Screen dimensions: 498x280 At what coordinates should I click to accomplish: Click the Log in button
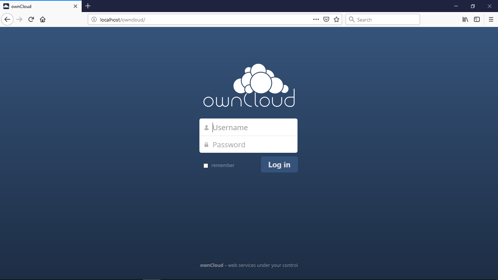tap(279, 164)
